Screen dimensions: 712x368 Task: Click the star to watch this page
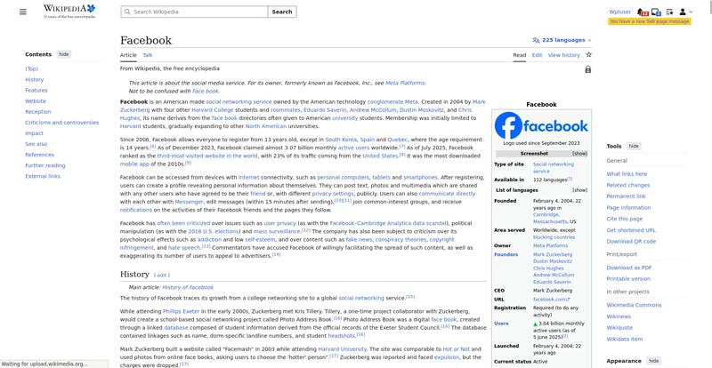coord(588,55)
